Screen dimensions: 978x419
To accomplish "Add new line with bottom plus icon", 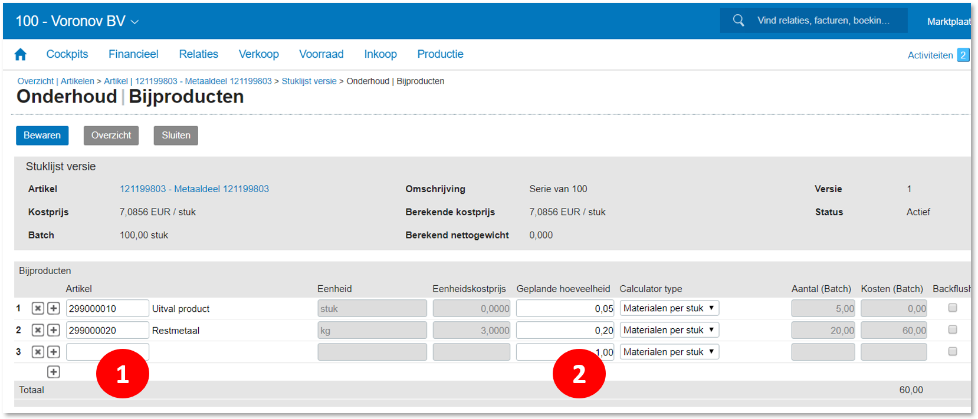I will point(54,372).
